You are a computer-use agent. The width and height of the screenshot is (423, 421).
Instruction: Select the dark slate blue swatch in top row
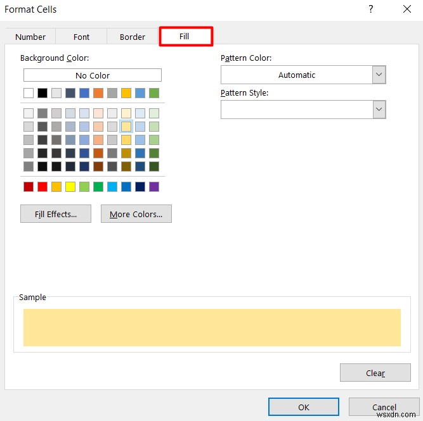click(x=70, y=93)
